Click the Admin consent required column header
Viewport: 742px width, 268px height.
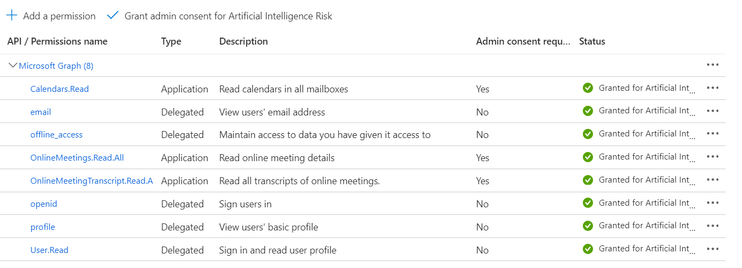(x=523, y=41)
